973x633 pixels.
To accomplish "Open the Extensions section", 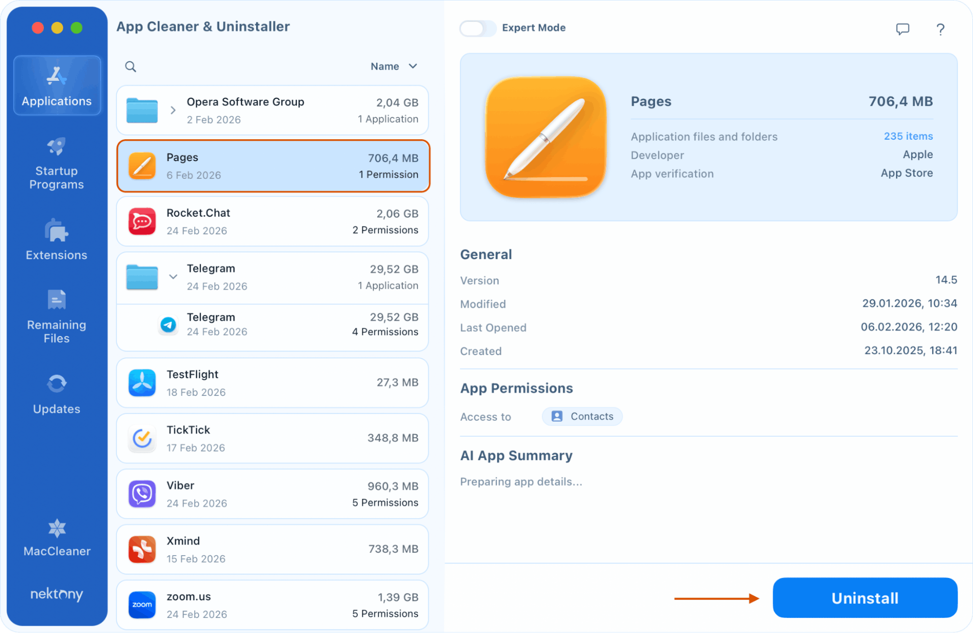I will [x=56, y=240].
